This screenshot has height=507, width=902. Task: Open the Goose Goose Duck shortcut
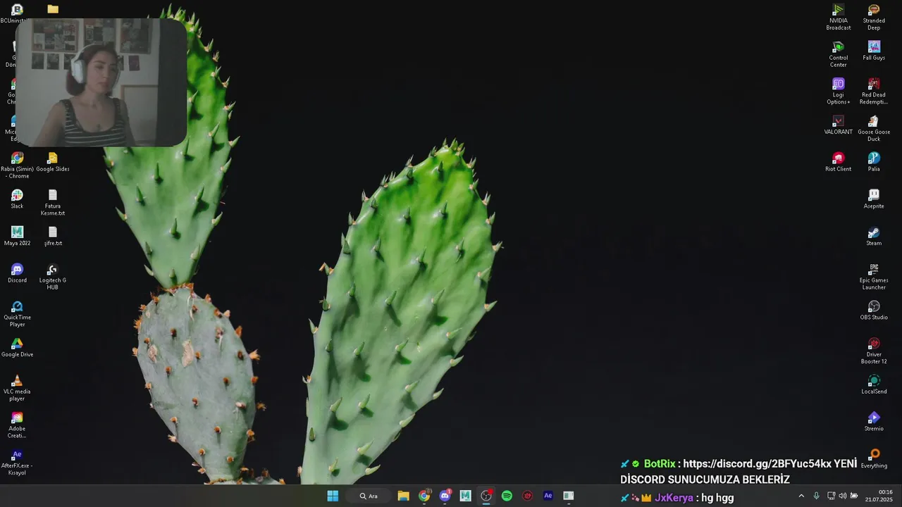coord(874,128)
